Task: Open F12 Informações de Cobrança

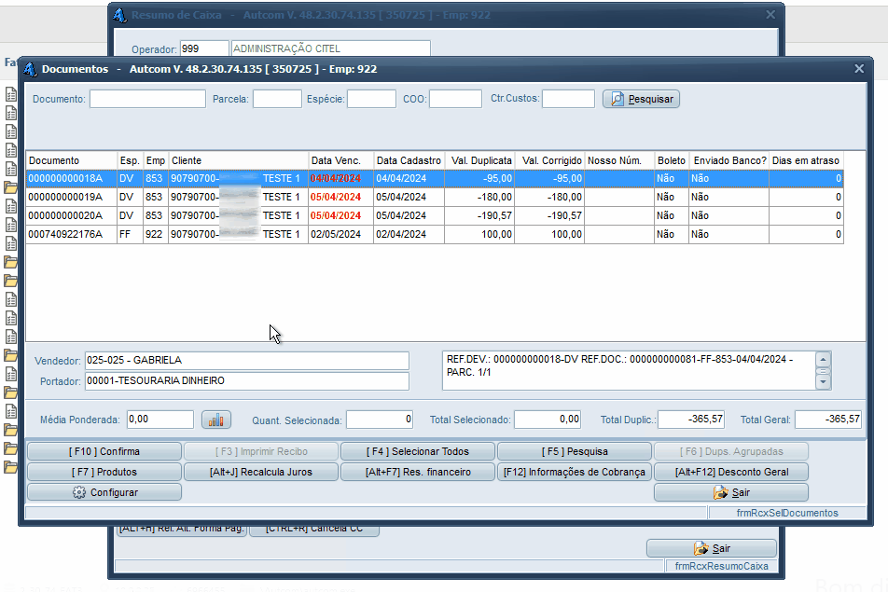Action: tap(575, 472)
